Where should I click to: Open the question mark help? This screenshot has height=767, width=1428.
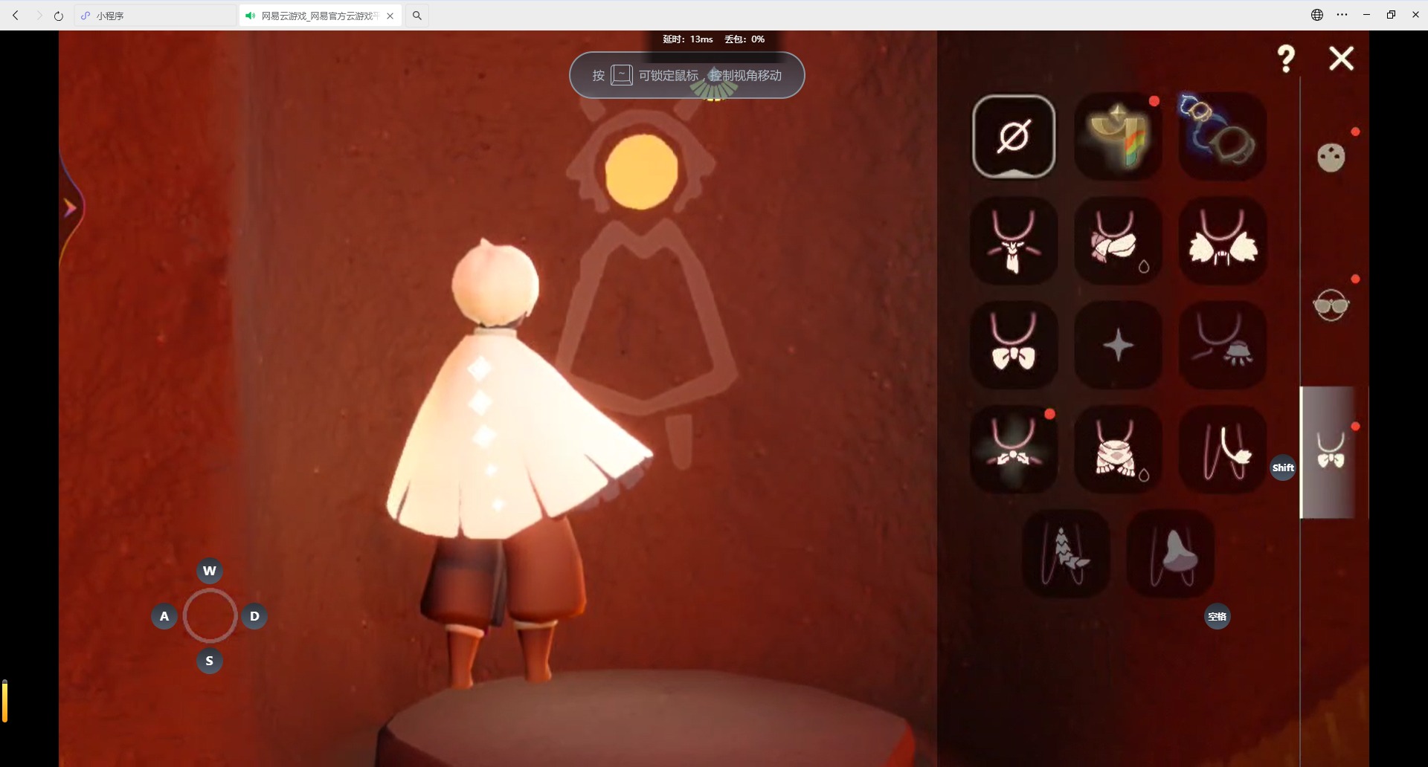tap(1286, 58)
